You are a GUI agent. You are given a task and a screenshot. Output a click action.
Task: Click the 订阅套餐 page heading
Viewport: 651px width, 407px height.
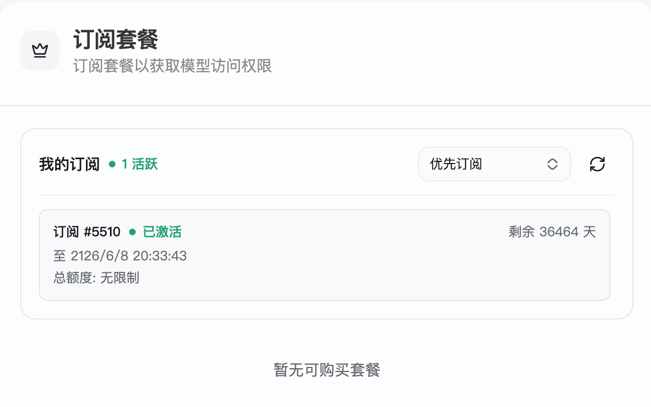(116, 40)
